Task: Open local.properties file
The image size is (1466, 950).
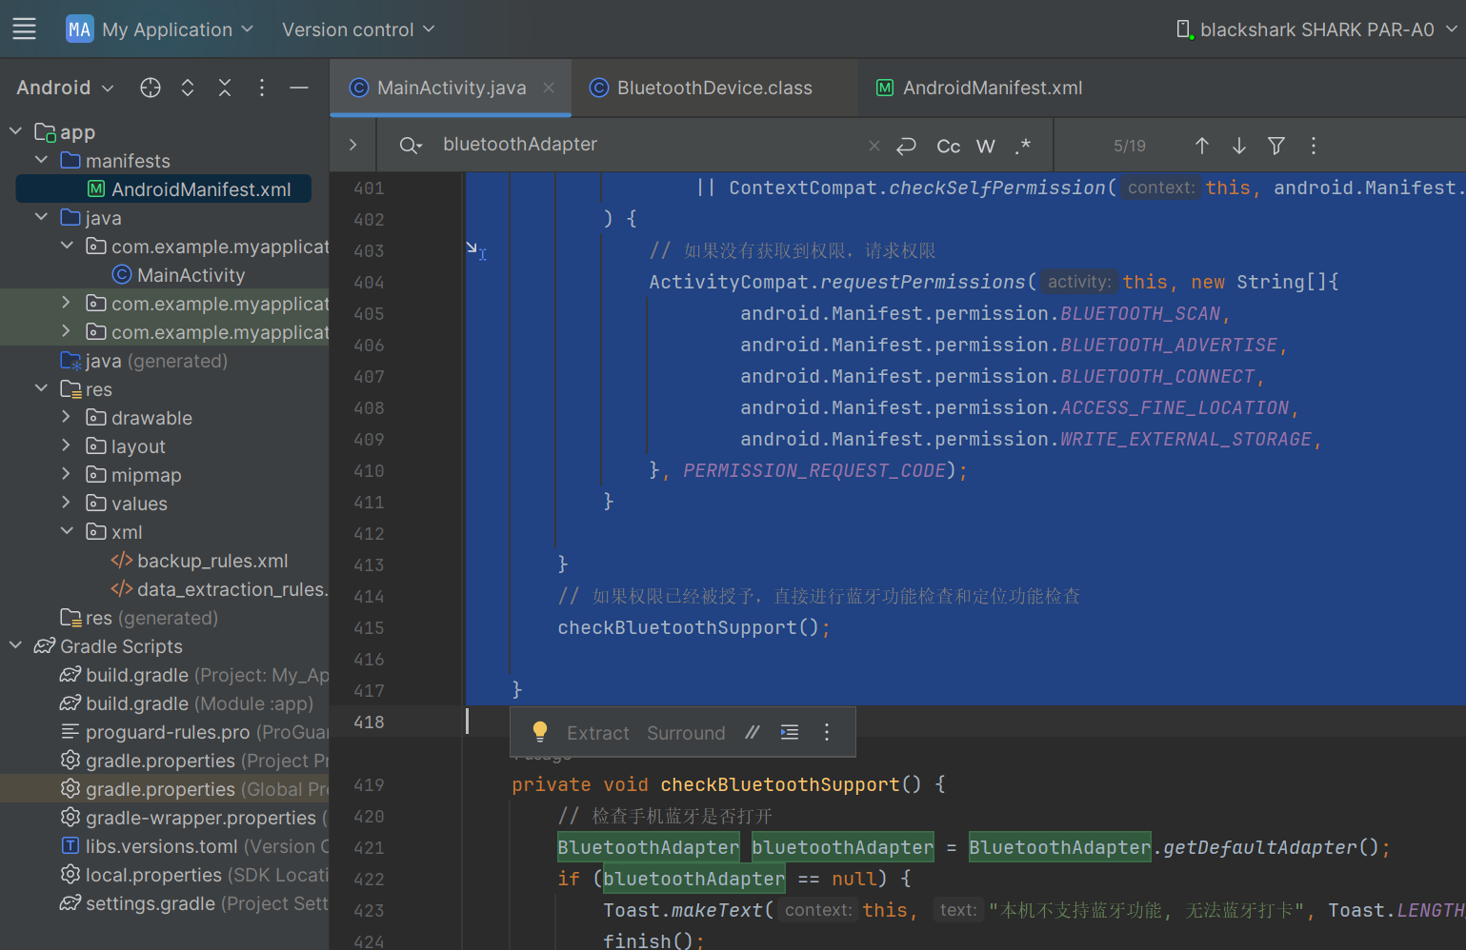Action: 194,875
